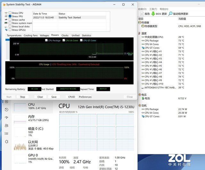Click the Stress GPU(s) monitor icon

[x=6, y=30]
